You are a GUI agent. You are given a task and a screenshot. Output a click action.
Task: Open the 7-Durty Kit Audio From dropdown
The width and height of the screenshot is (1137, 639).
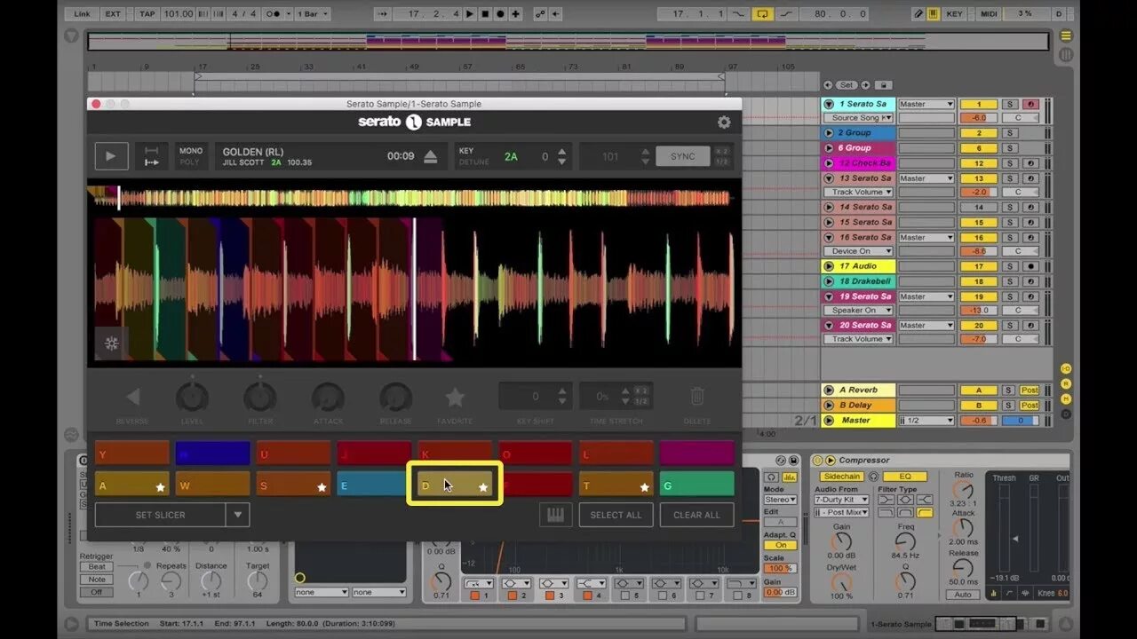tap(840, 500)
